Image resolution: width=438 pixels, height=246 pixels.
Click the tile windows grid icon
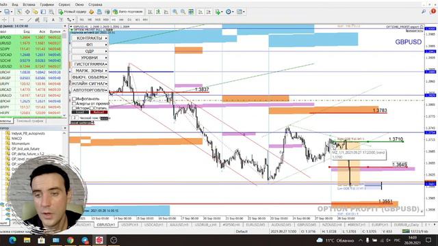coord(191,12)
